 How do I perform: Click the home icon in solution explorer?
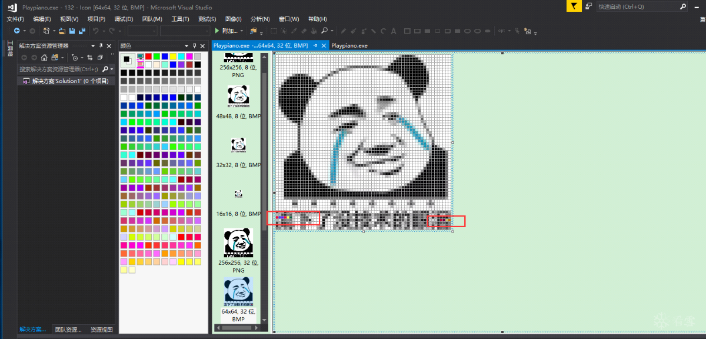coord(44,57)
